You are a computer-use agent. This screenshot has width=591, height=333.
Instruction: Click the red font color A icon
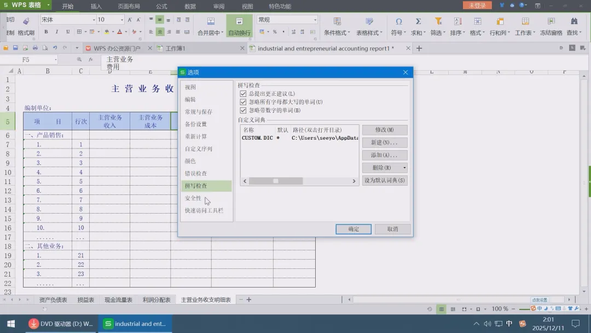tap(119, 32)
